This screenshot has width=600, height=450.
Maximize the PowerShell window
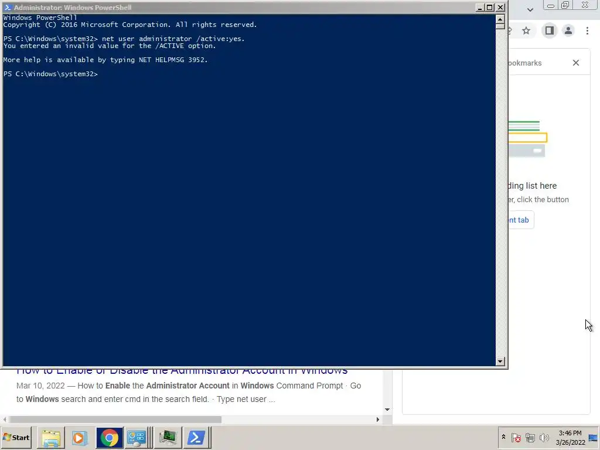coord(490,7)
